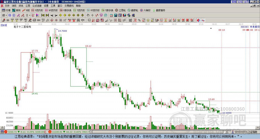Image resolution: width=260 pixels, height=139 pixels.
Task: Jump to first bar icon
Action: point(43,15)
